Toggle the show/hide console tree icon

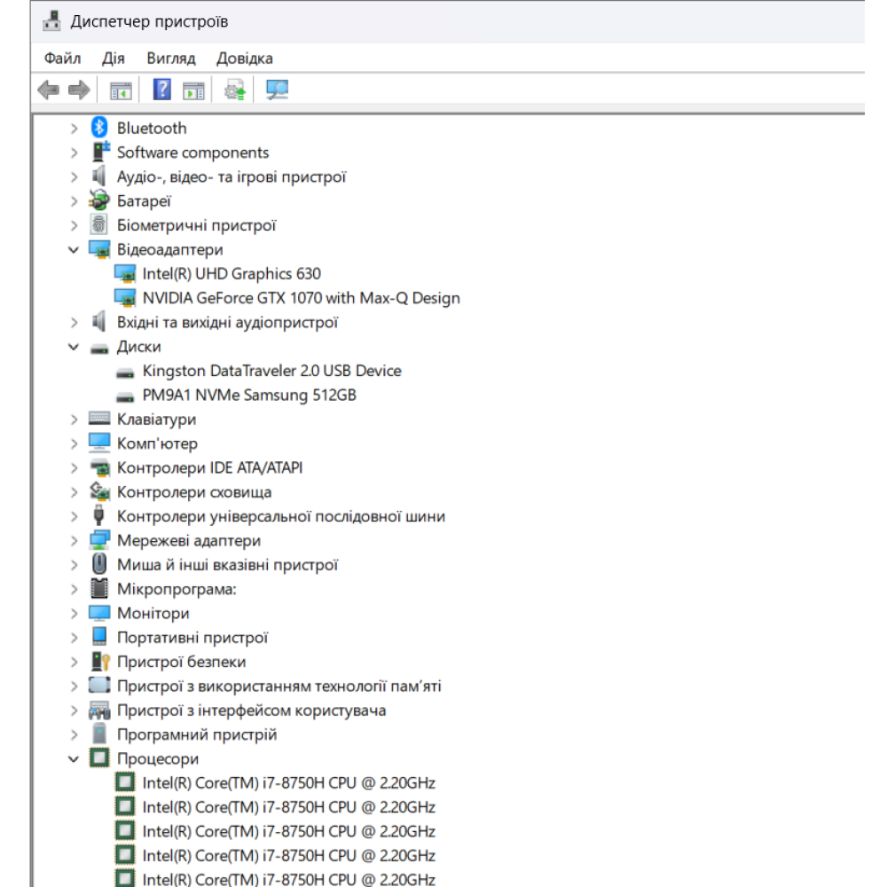click(x=120, y=90)
